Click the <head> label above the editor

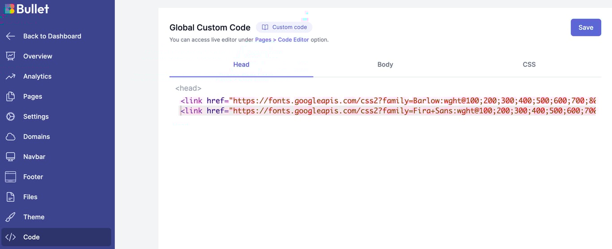pos(188,88)
